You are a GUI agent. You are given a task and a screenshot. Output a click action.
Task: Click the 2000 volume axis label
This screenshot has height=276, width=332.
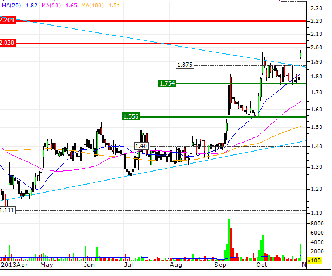click(x=317, y=252)
